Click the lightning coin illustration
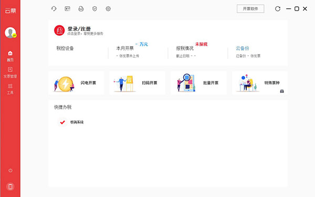315x197 pixels. click(64, 84)
